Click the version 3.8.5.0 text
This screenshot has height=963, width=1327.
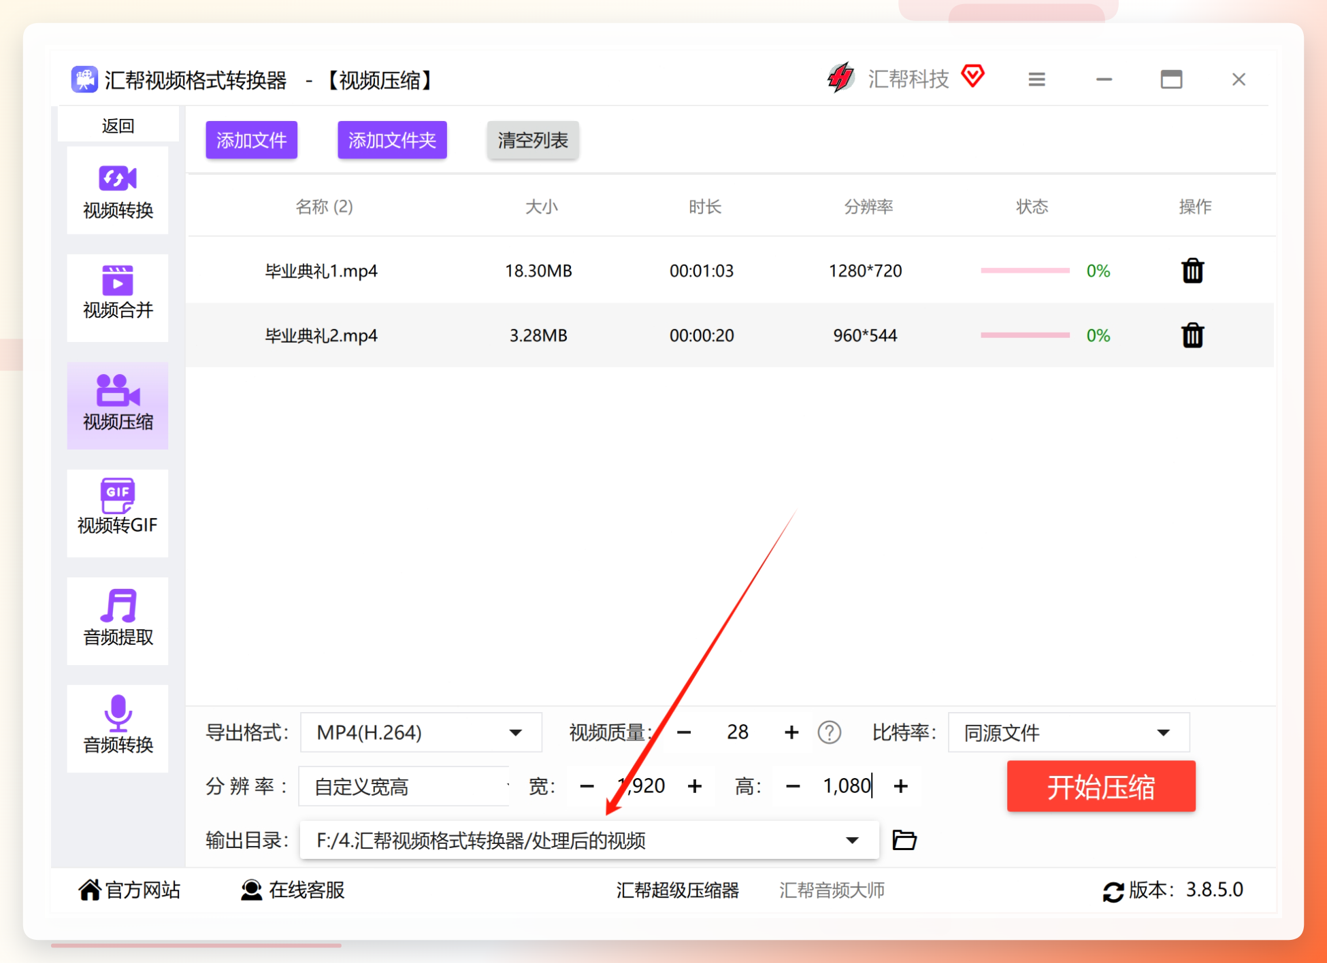click(1215, 890)
